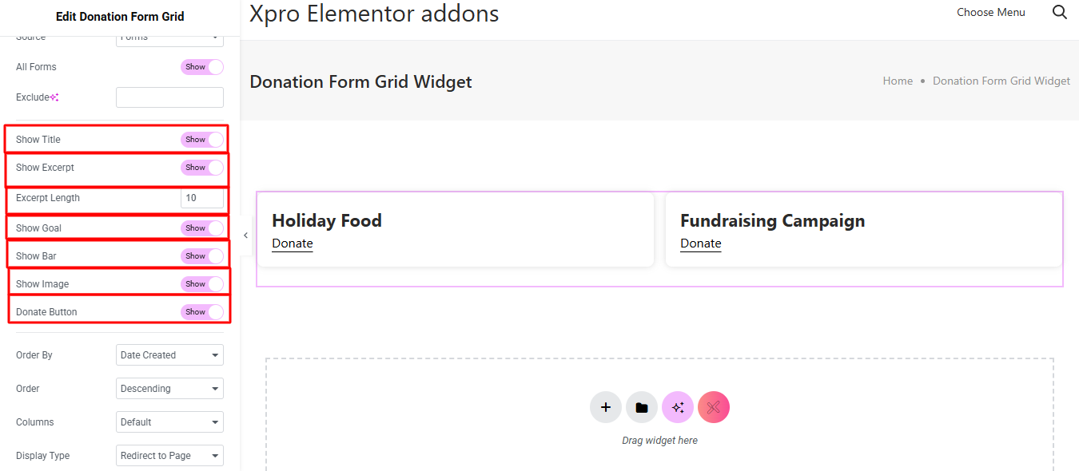Screen dimensions: 1079x471
Task: Click the plus add-section icon
Action: [x=605, y=407]
